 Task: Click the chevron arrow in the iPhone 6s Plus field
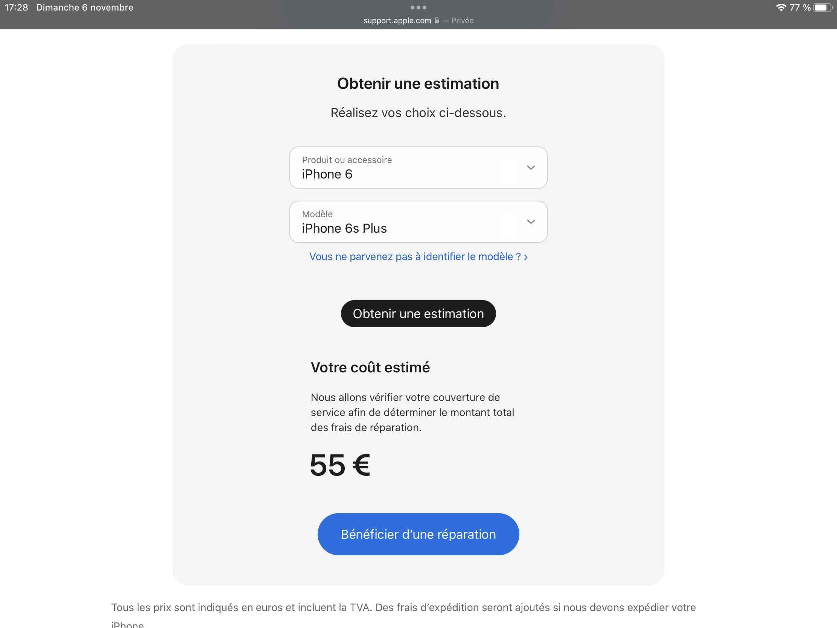[x=531, y=222]
